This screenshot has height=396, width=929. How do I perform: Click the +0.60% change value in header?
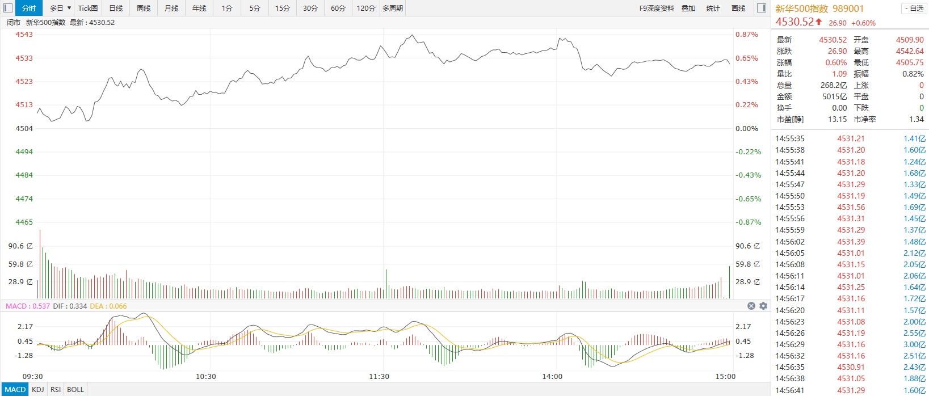[x=864, y=23]
